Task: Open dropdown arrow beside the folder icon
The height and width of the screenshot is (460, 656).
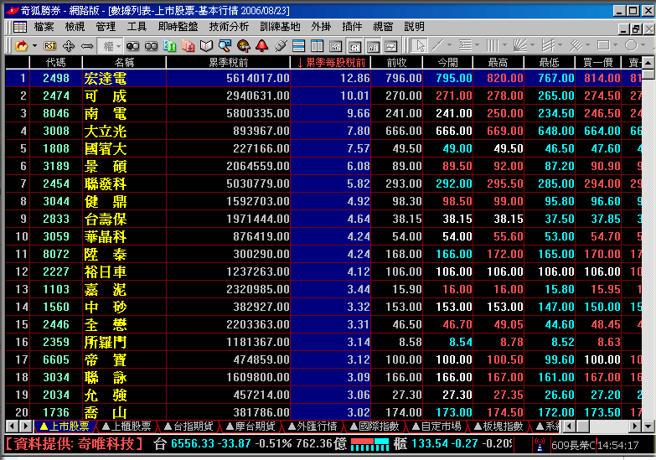Action: pos(34,45)
